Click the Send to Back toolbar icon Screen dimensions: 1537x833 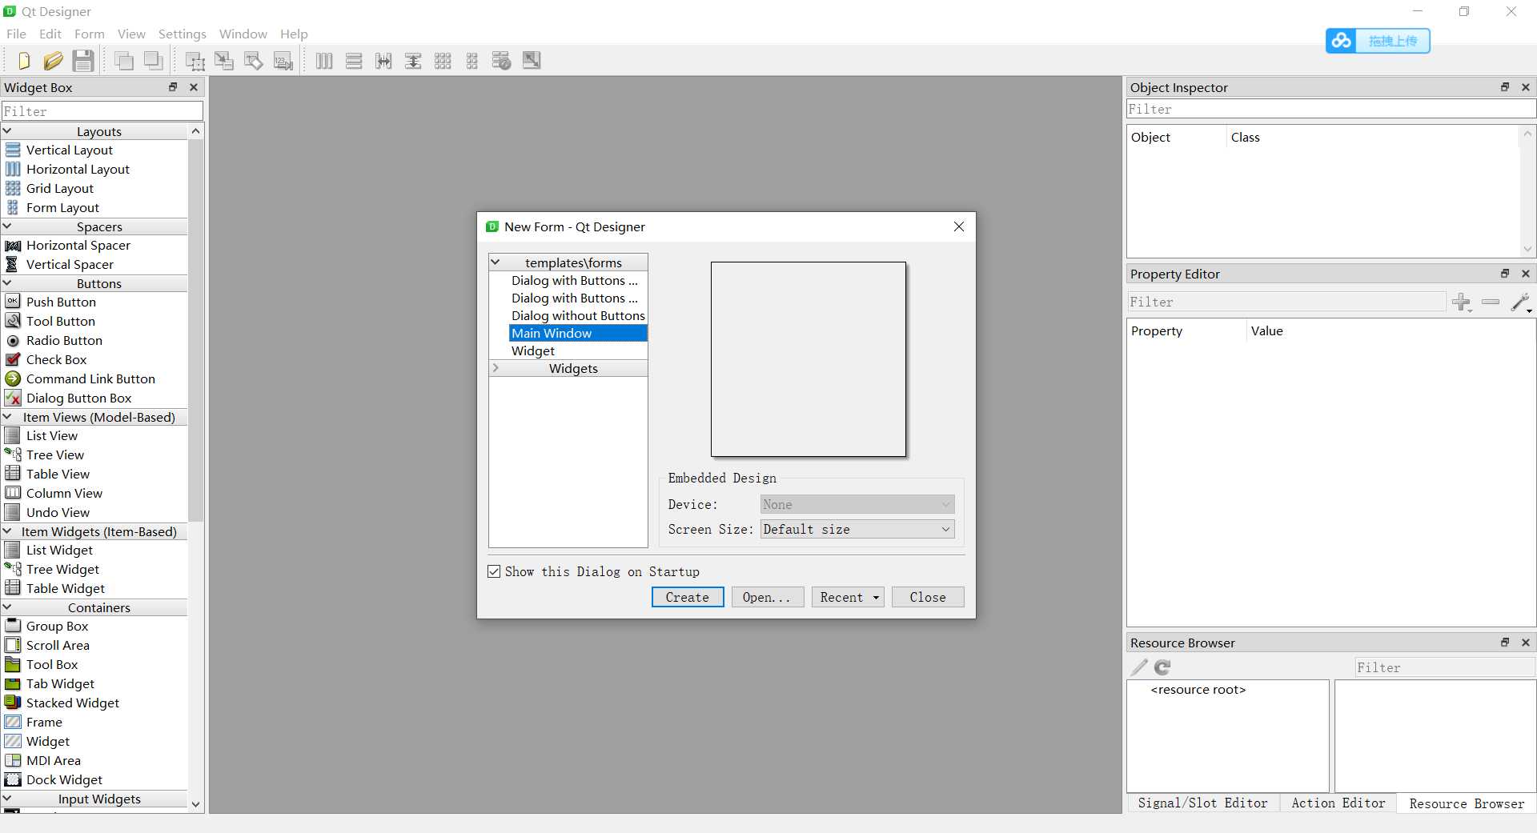[x=153, y=61]
